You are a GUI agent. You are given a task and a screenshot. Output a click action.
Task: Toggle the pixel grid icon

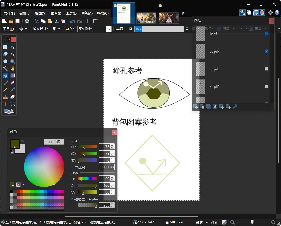(x=89, y=21)
